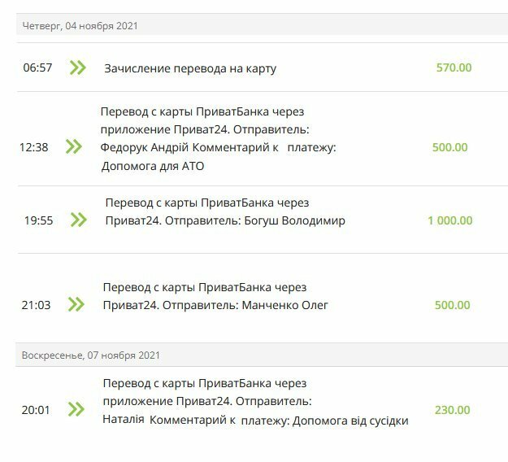Click the 500.00 amount for 12:38
This screenshot has height=462, width=508.
click(450, 147)
